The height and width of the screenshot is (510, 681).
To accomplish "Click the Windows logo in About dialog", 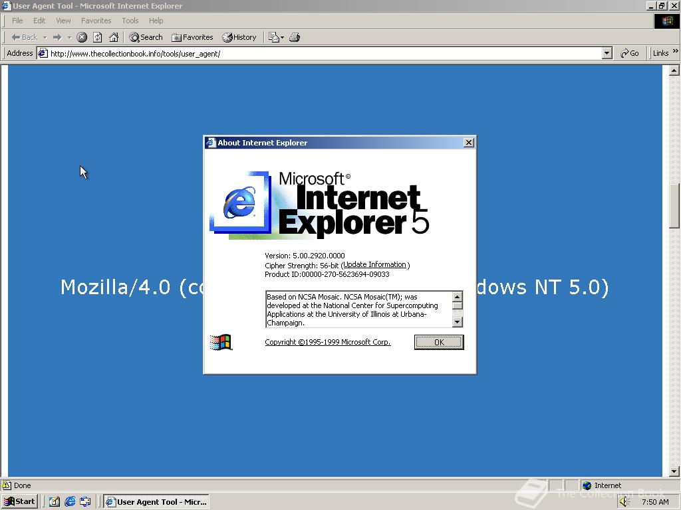I will (x=221, y=342).
